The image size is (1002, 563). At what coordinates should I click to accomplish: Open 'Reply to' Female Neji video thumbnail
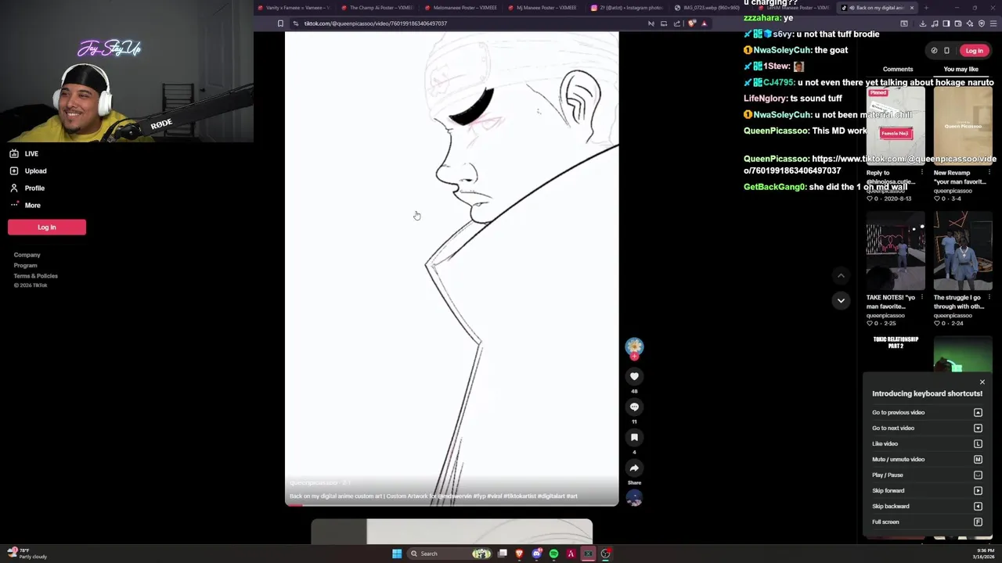896,126
